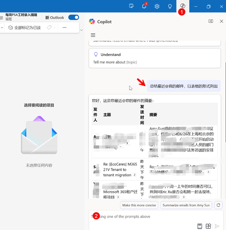Screen dimensions: 226x230
Task: Click the Understand lightbulb icon
Action: pyautogui.click(x=96, y=54)
